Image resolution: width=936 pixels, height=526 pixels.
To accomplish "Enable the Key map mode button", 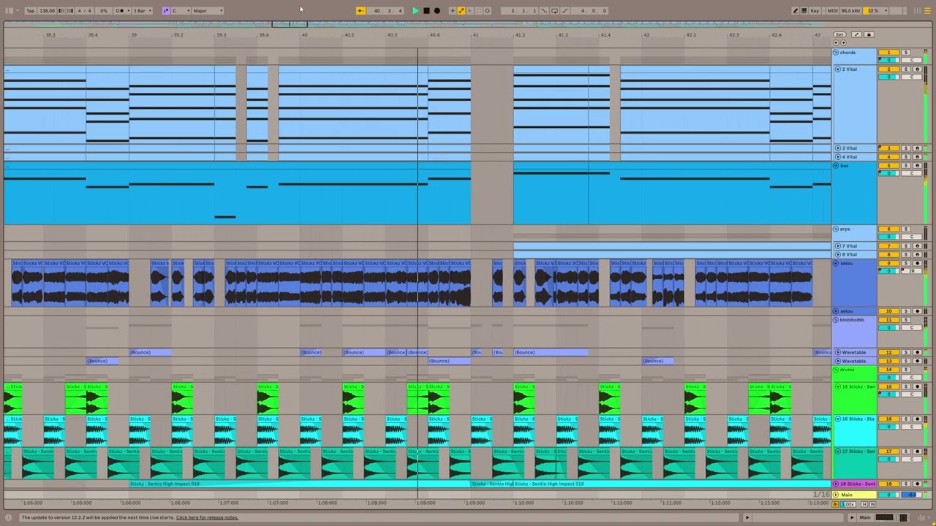I will point(815,11).
